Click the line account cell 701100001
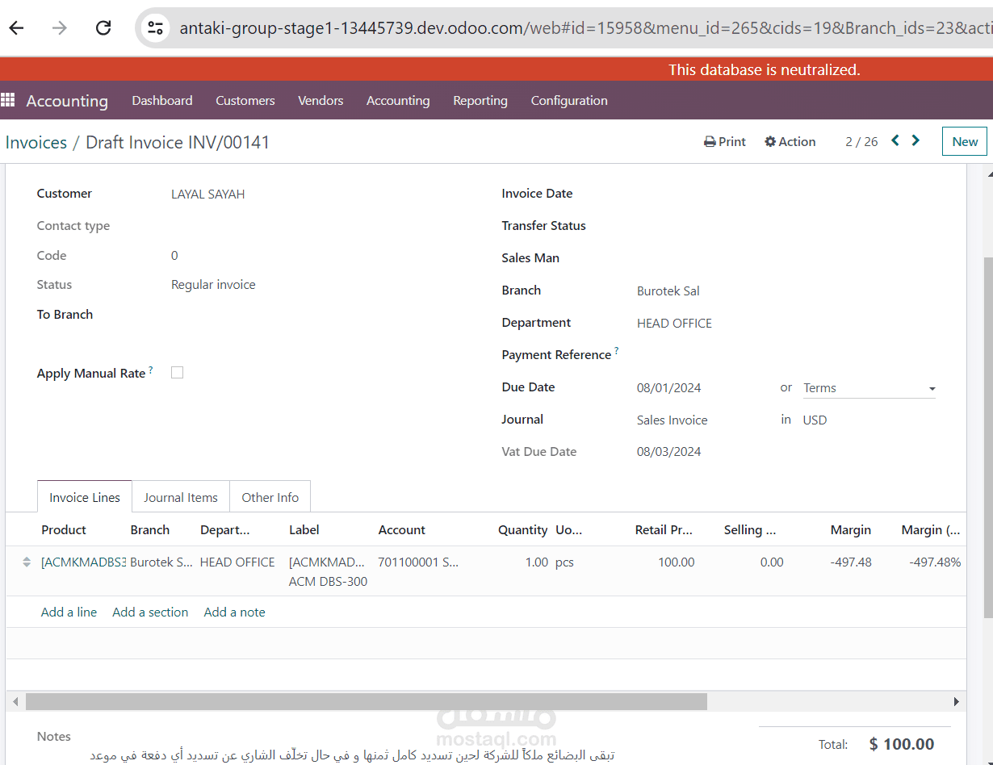This screenshot has width=993, height=765. [418, 562]
